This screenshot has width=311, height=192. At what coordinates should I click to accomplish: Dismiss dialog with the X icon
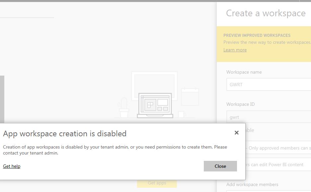[x=236, y=133]
